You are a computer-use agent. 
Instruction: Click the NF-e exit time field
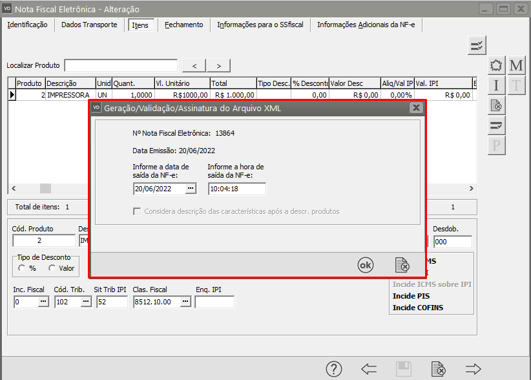pos(236,189)
